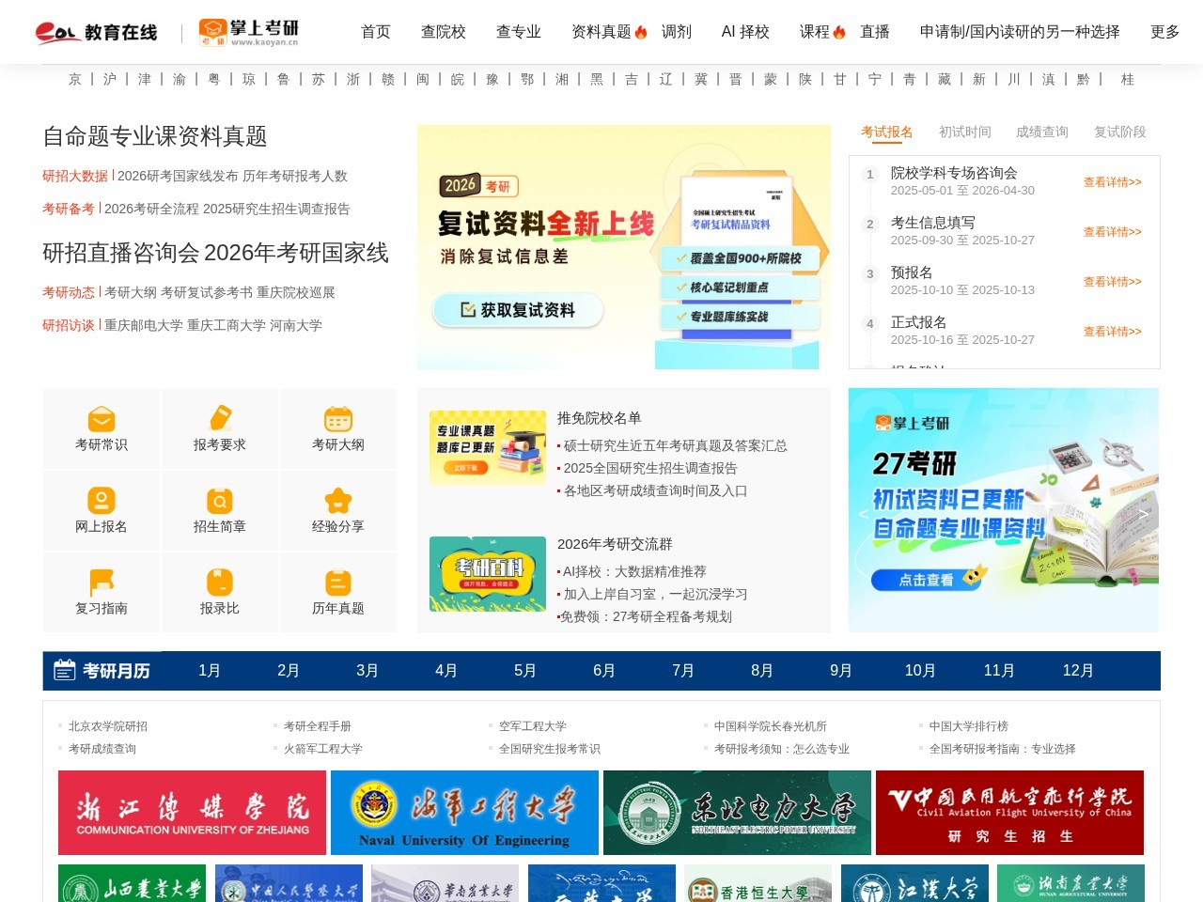Click the 掌上考研 logo

click(x=249, y=32)
